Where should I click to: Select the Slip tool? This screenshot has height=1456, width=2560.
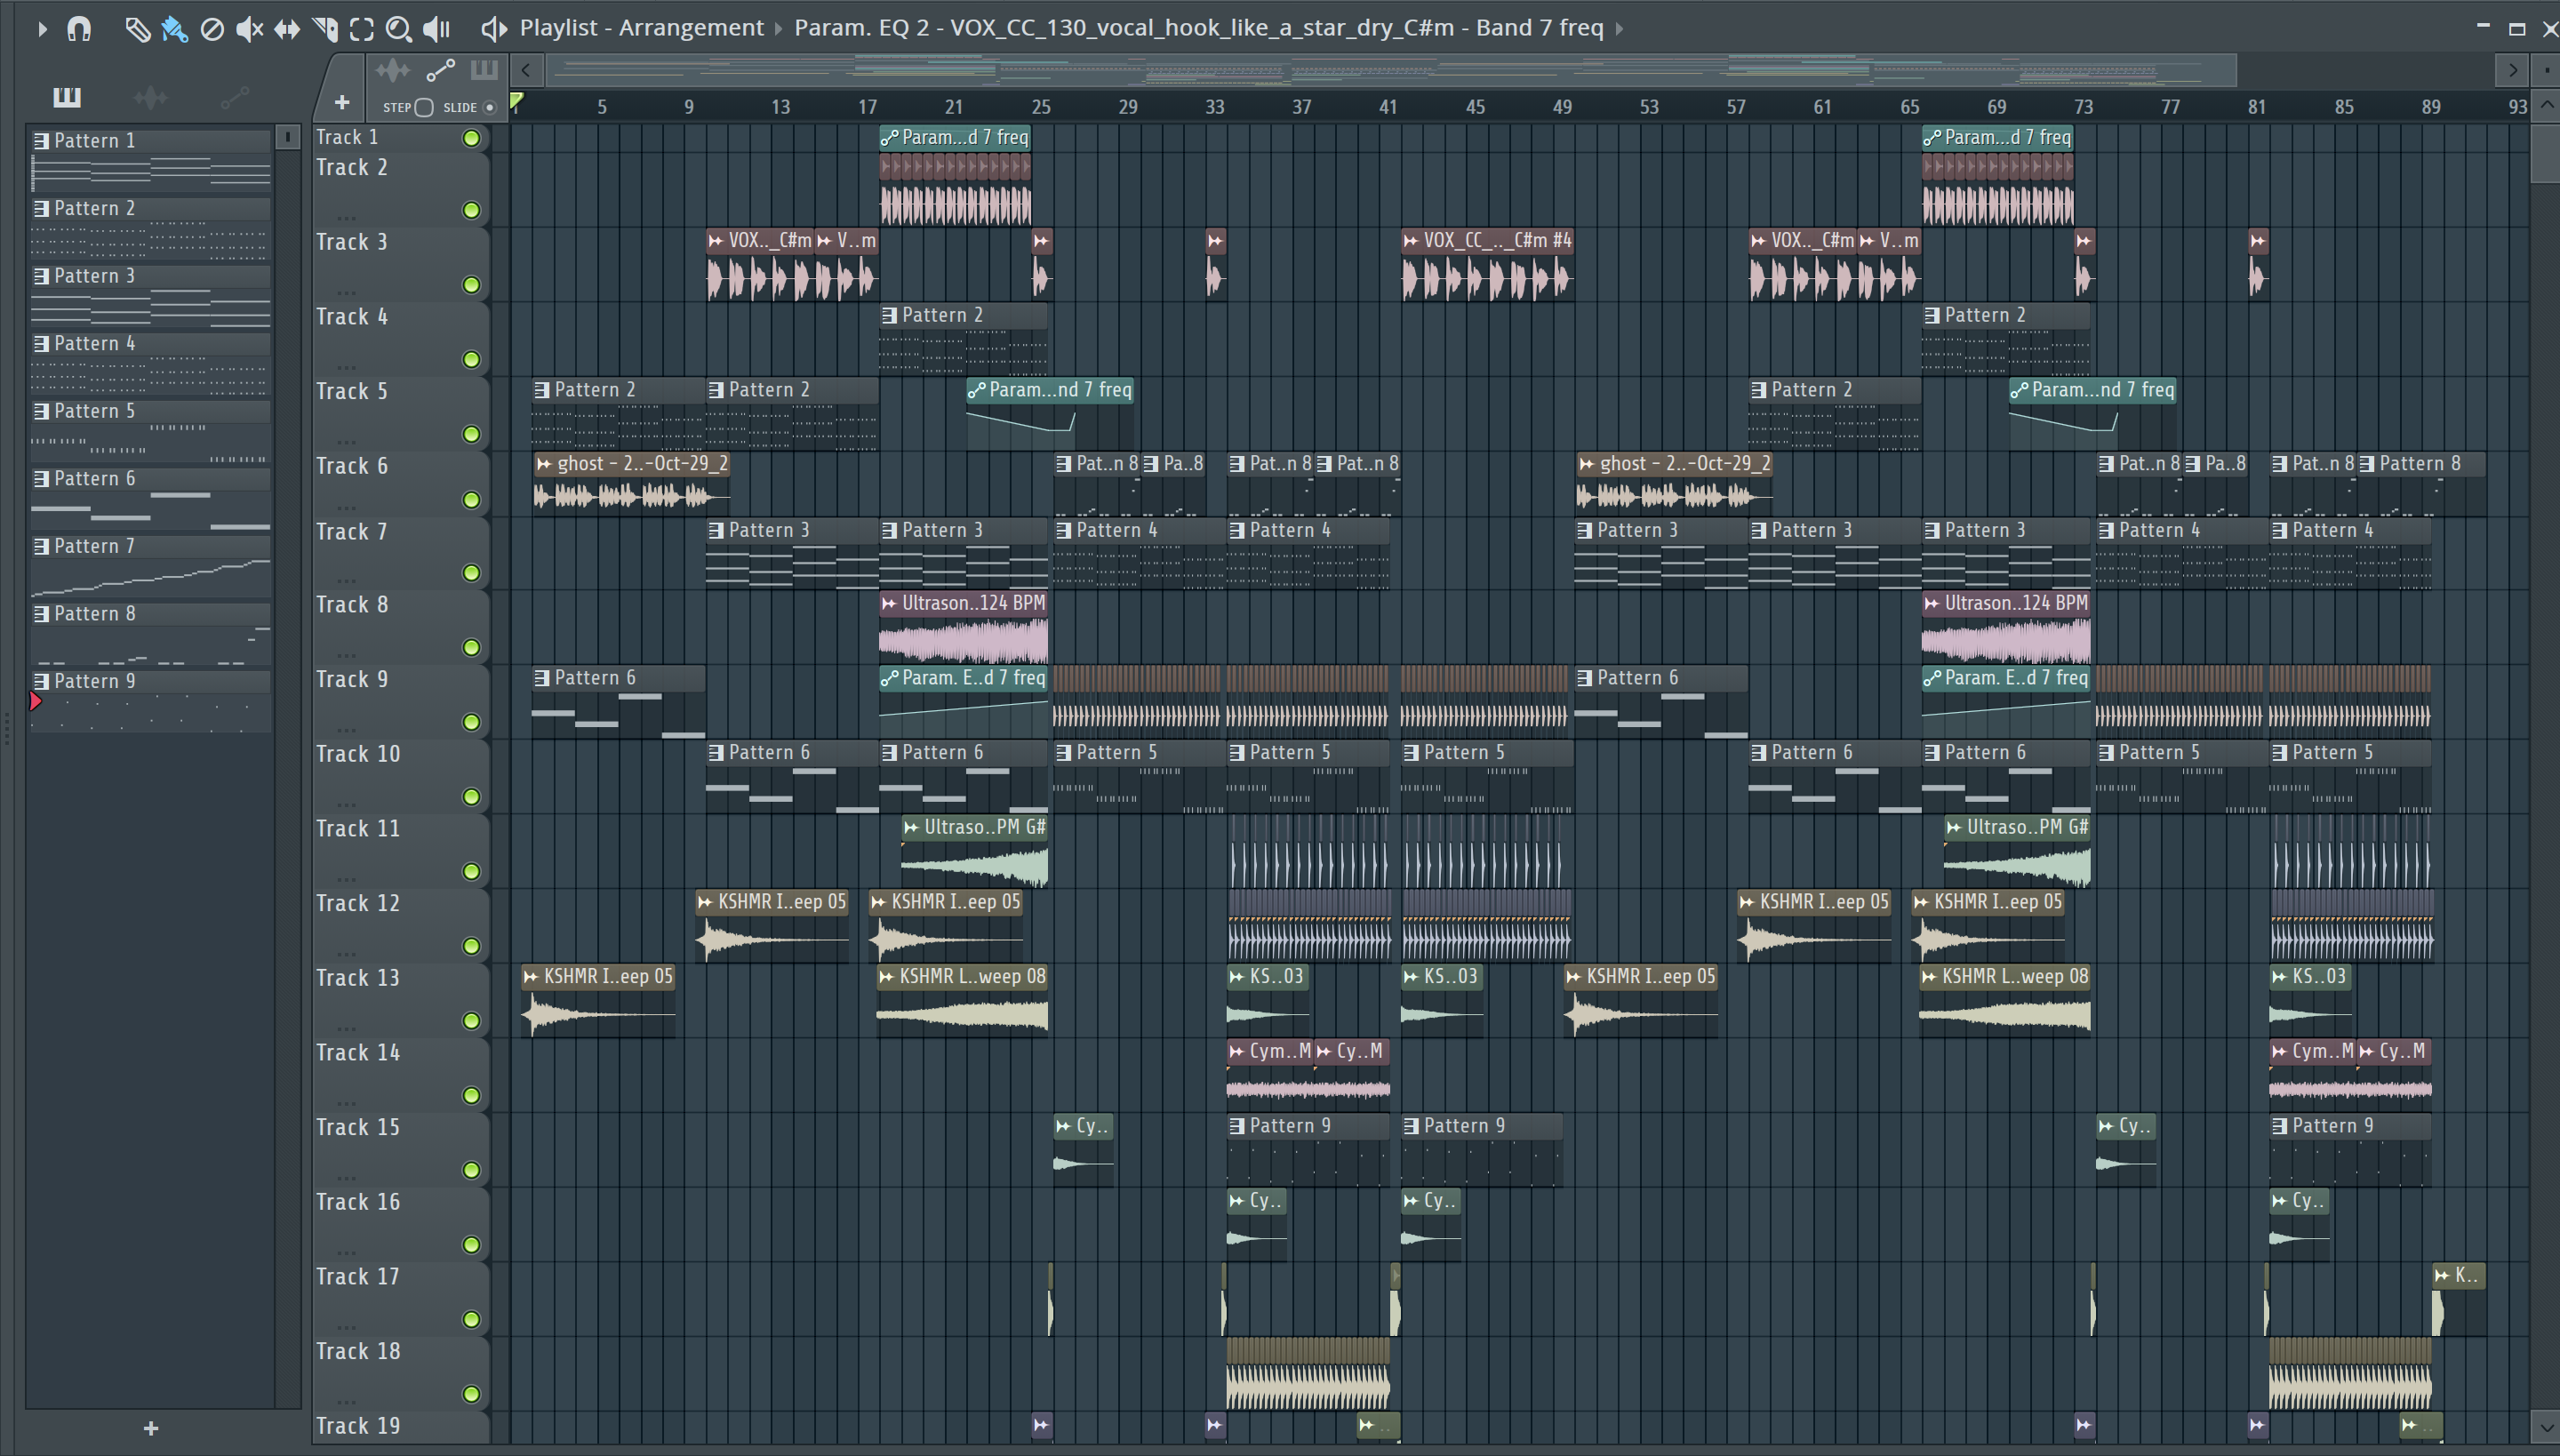287,29
